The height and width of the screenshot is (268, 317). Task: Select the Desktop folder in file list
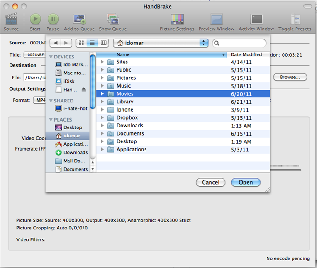point(183,141)
